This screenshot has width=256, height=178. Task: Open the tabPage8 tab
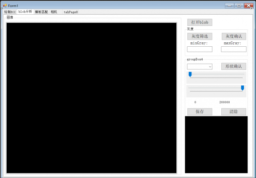click(71, 12)
